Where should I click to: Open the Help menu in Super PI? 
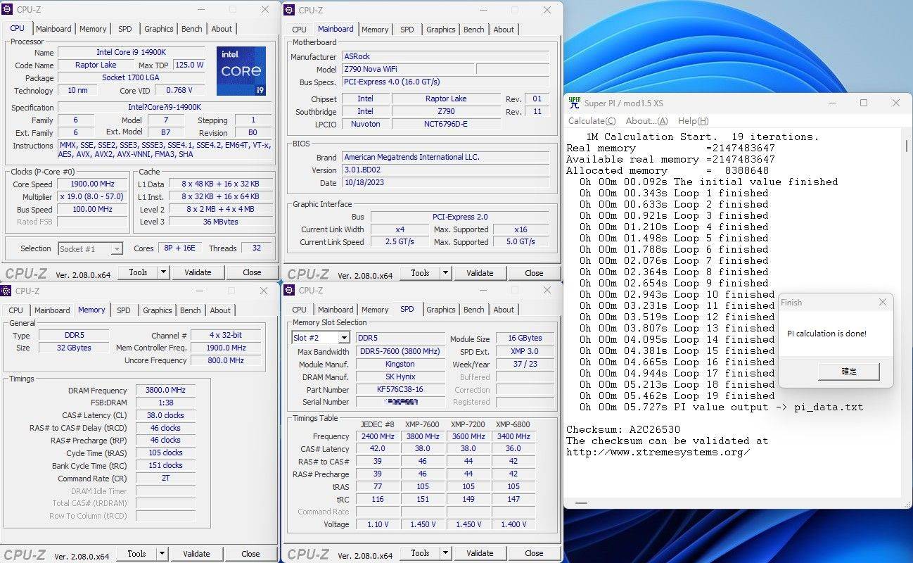coord(693,121)
